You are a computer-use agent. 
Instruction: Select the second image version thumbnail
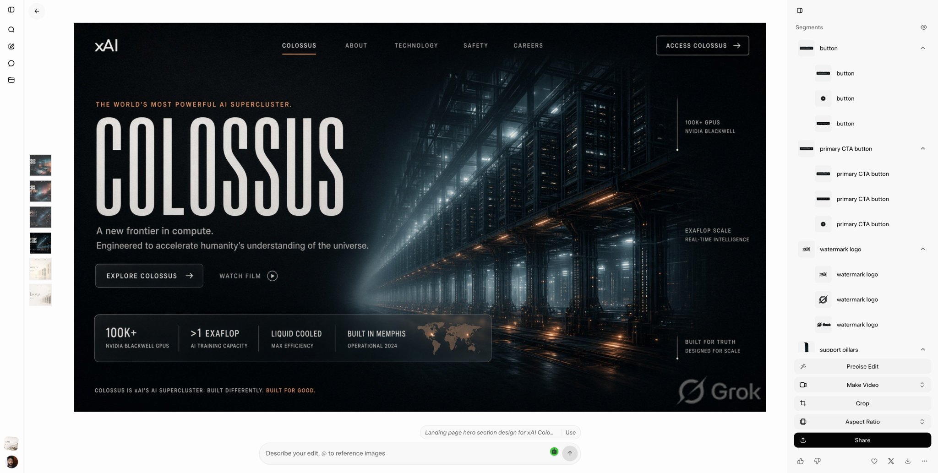[x=40, y=191]
